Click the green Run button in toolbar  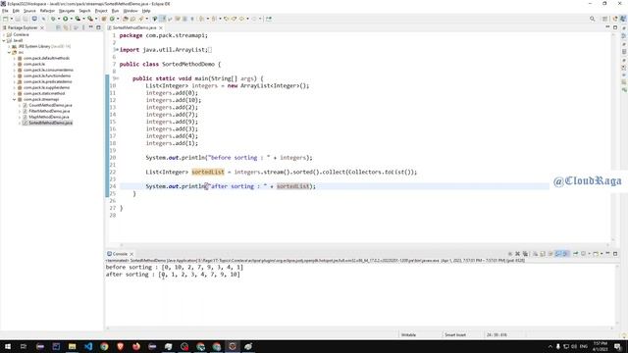click(x=66, y=19)
